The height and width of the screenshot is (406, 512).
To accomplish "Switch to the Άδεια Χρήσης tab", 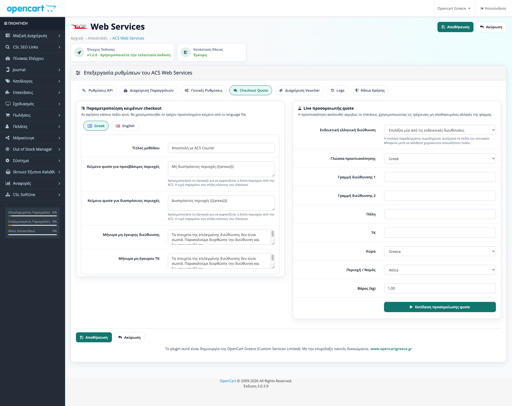I will [370, 90].
